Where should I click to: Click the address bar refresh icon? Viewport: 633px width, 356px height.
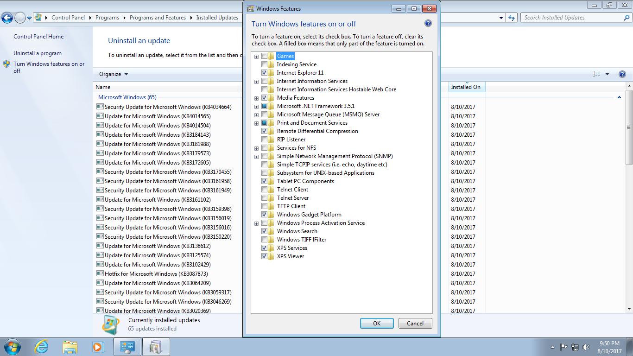(x=512, y=18)
